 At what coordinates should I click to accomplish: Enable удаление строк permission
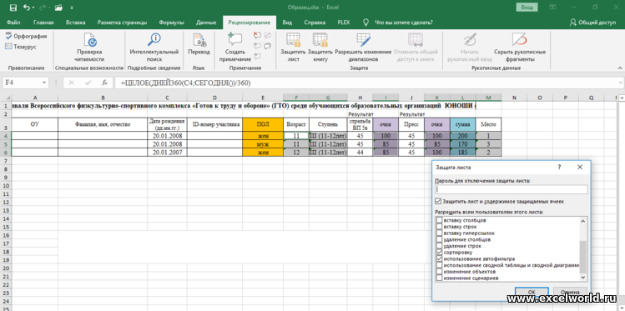(x=439, y=246)
